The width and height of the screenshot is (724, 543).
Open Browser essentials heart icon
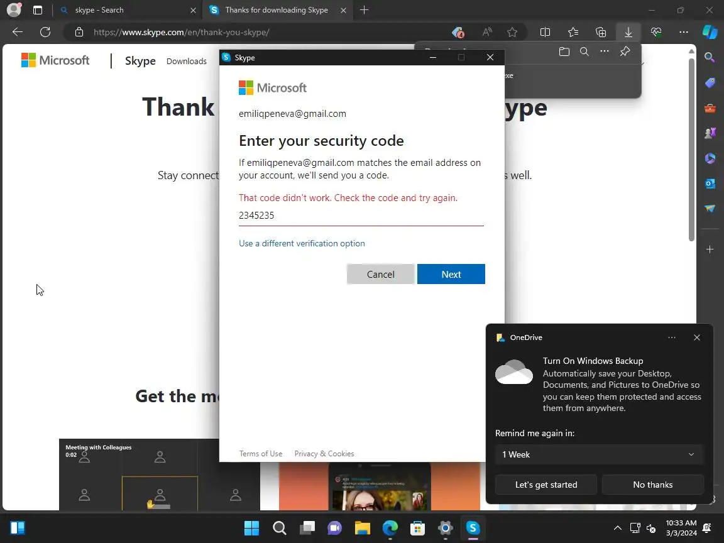click(x=656, y=32)
